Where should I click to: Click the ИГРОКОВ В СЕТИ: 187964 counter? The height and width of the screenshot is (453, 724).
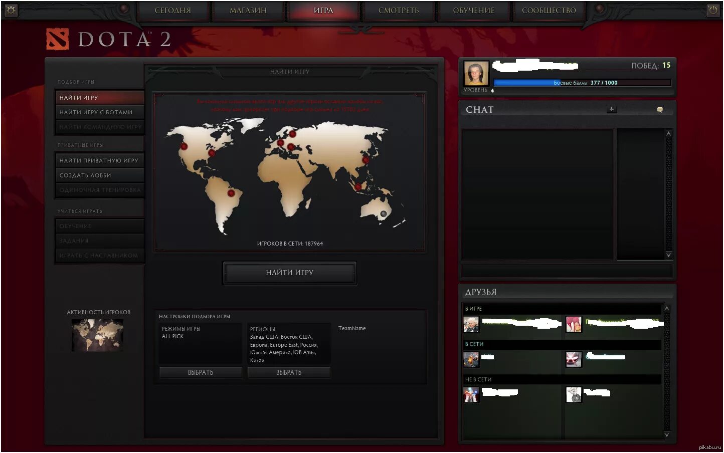[x=290, y=244]
